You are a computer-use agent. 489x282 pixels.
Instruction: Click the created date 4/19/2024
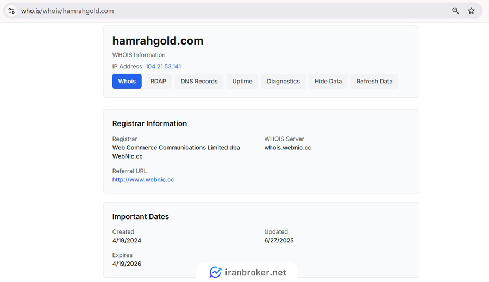click(127, 241)
